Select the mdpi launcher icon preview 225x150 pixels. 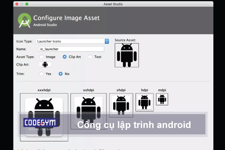pos(162,99)
